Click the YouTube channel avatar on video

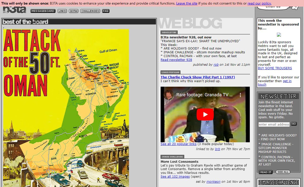tap(169, 95)
